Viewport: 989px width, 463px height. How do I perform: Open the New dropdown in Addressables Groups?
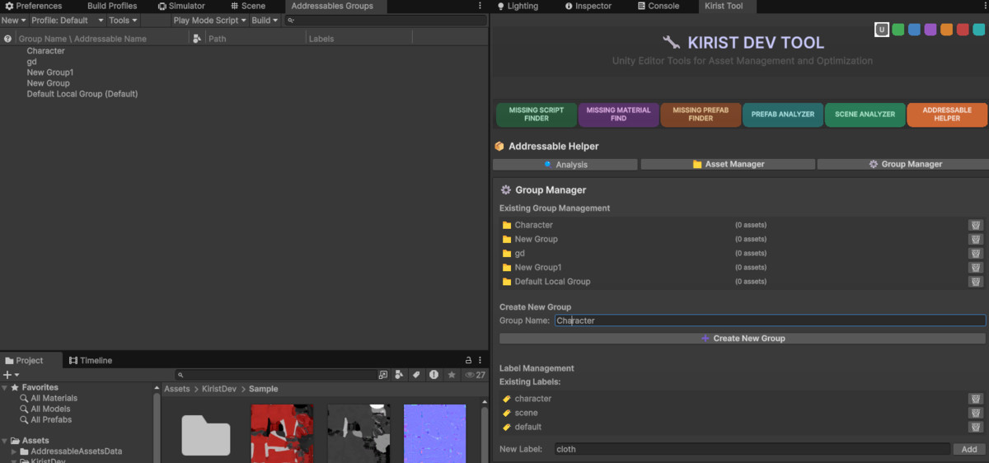coord(14,20)
